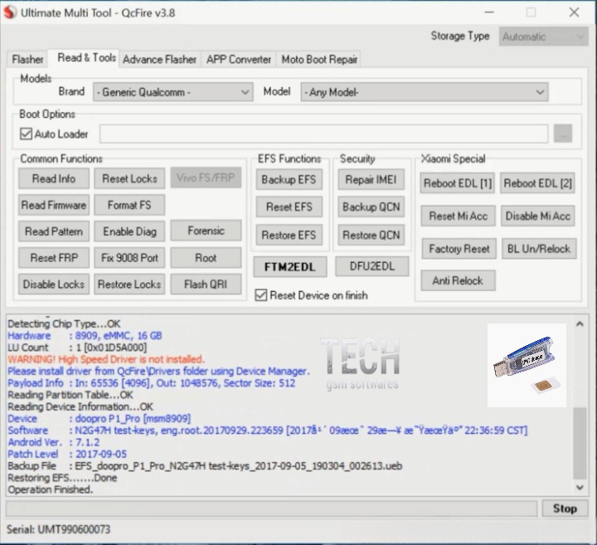Image resolution: width=597 pixels, height=545 pixels.
Task: Click the 'Operation Finished.' log line
Action: (x=51, y=489)
